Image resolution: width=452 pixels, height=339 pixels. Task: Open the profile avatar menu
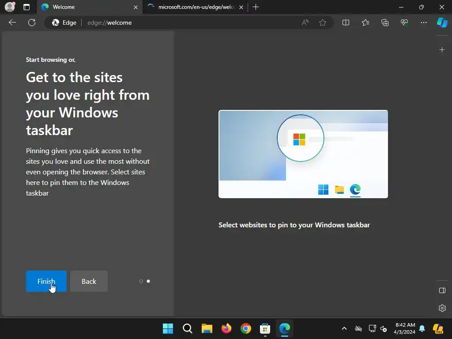(x=10, y=7)
